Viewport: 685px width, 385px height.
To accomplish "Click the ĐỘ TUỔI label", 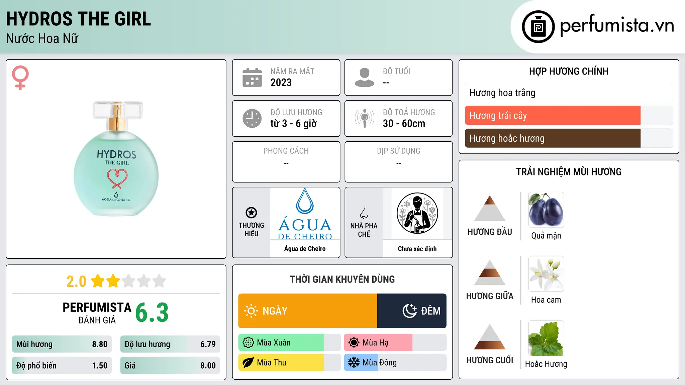I will click(396, 71).
